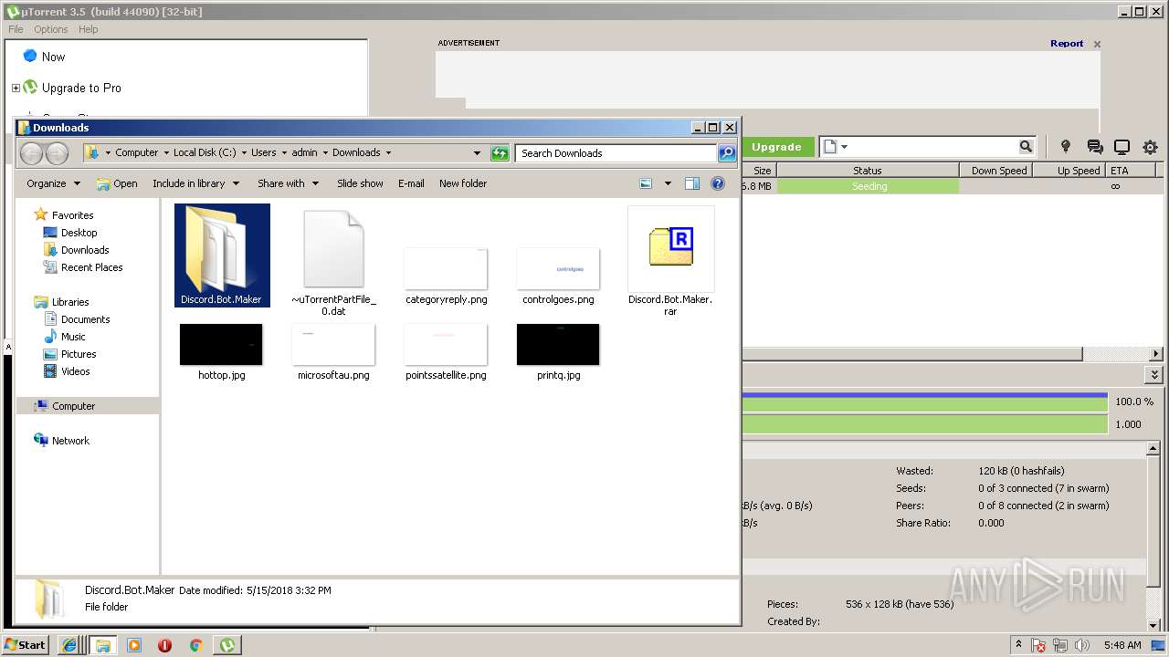The height and width of the screenshot is (657, 1169).
Task: Click the volume speaker tray icon
Action: click(x=1082, y=645)
